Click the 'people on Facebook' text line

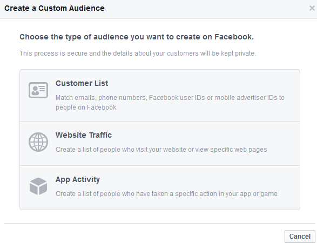86,107
